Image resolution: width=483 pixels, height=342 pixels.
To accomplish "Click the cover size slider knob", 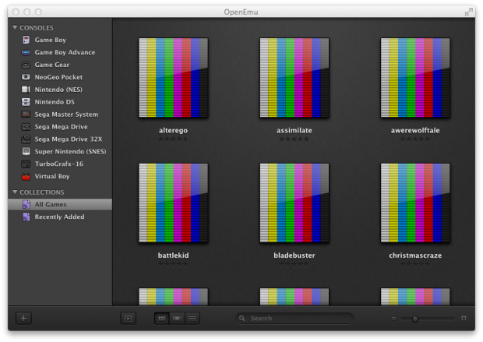I will point(415,319).
